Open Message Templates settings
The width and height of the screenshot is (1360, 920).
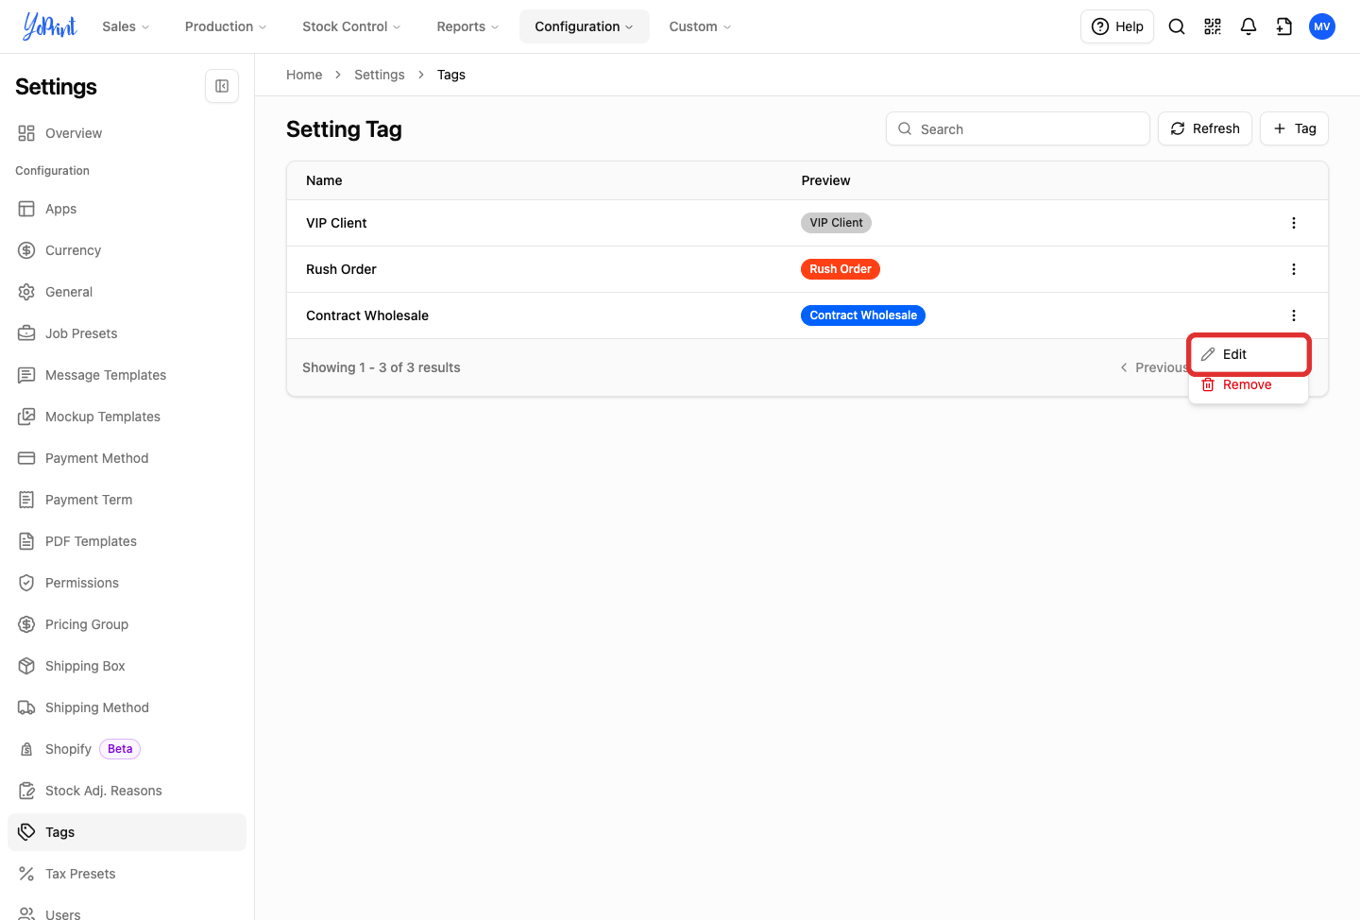tap(127, 375)
